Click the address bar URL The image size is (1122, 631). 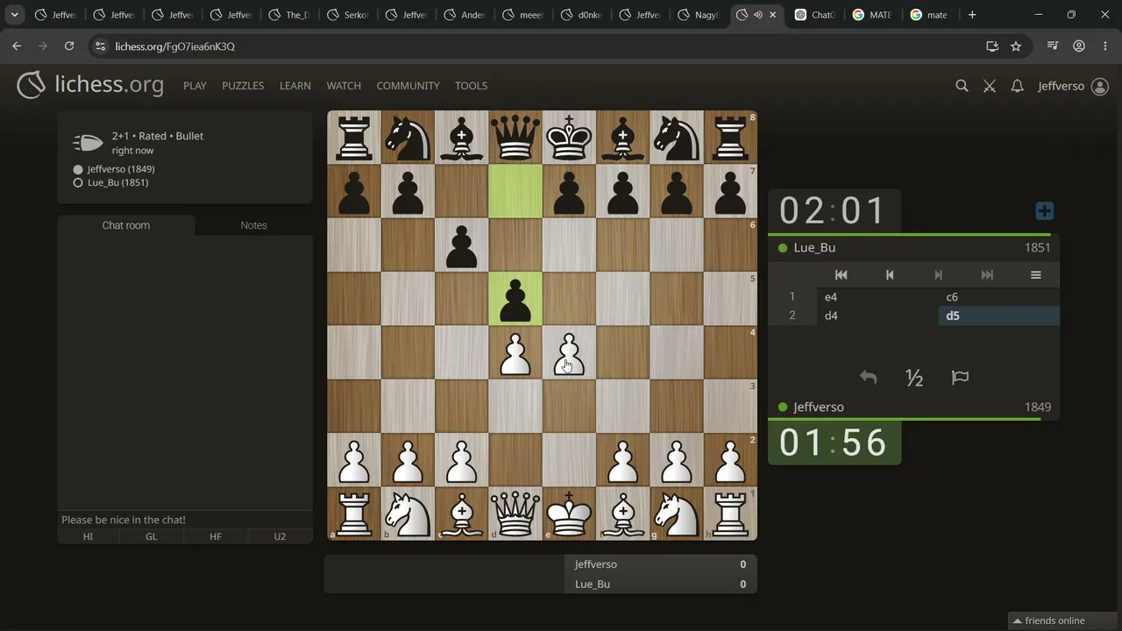174,46
